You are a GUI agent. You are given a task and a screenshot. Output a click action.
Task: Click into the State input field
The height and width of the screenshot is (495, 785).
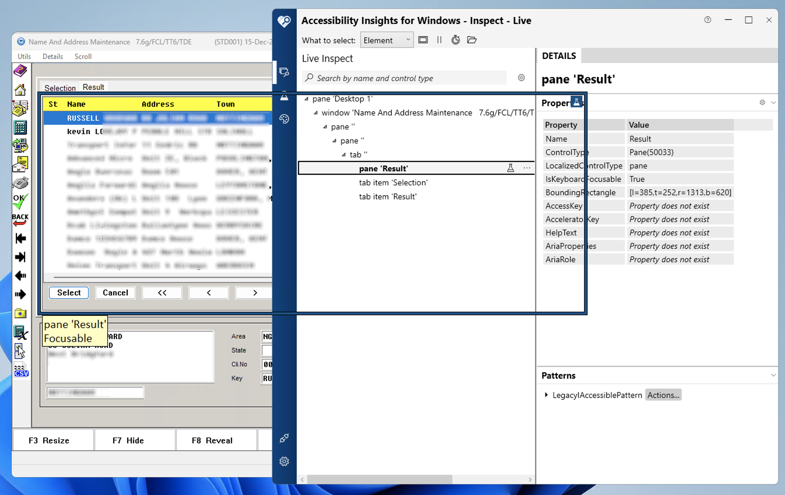(267, 350)
